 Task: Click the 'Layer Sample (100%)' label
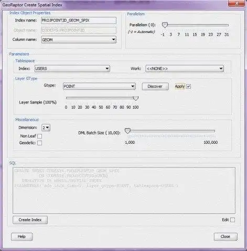pyautogui.click(x=38, y=102)
